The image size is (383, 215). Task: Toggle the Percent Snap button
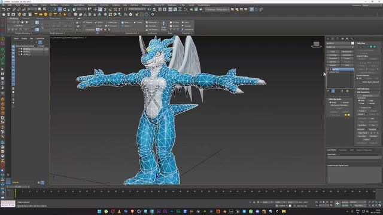point(115,10)
